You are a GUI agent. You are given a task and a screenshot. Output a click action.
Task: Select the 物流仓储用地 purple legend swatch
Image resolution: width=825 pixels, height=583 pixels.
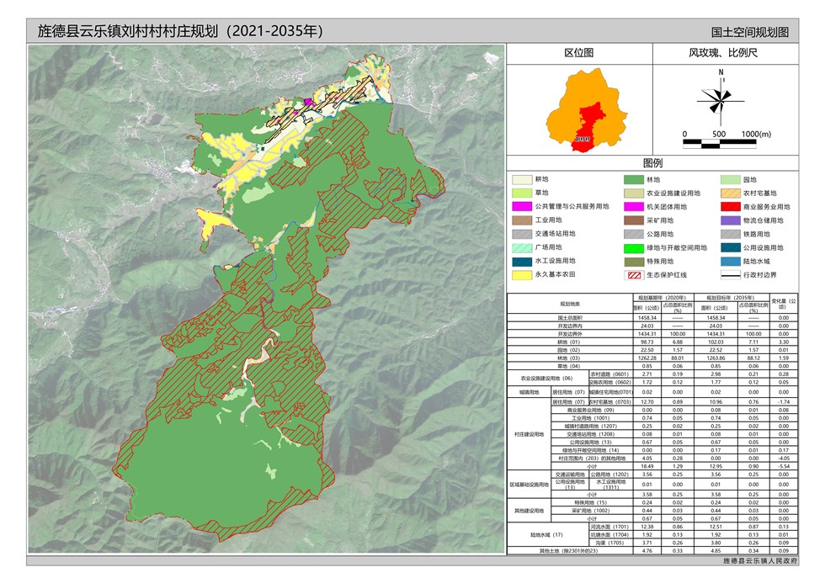click(x=731, y=220)
